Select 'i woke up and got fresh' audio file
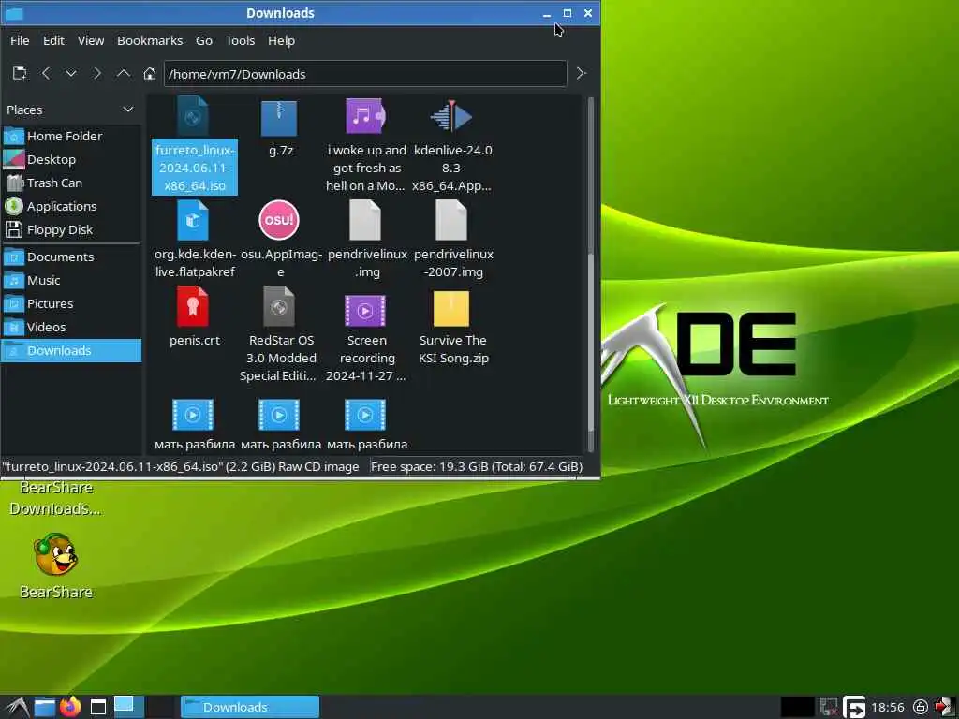 pos(365,116)
